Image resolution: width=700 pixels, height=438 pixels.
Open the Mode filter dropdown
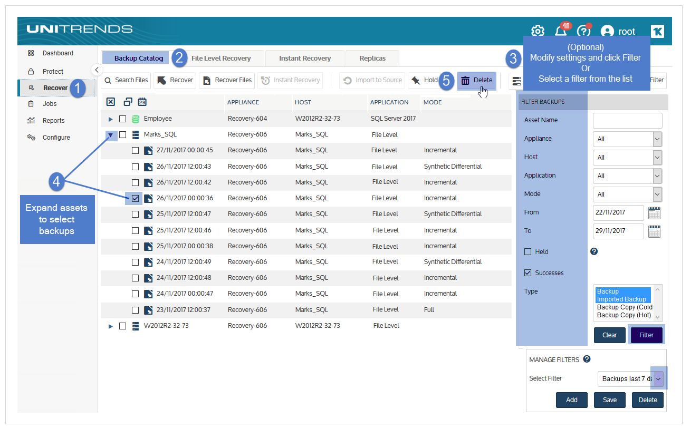point(628,194)
